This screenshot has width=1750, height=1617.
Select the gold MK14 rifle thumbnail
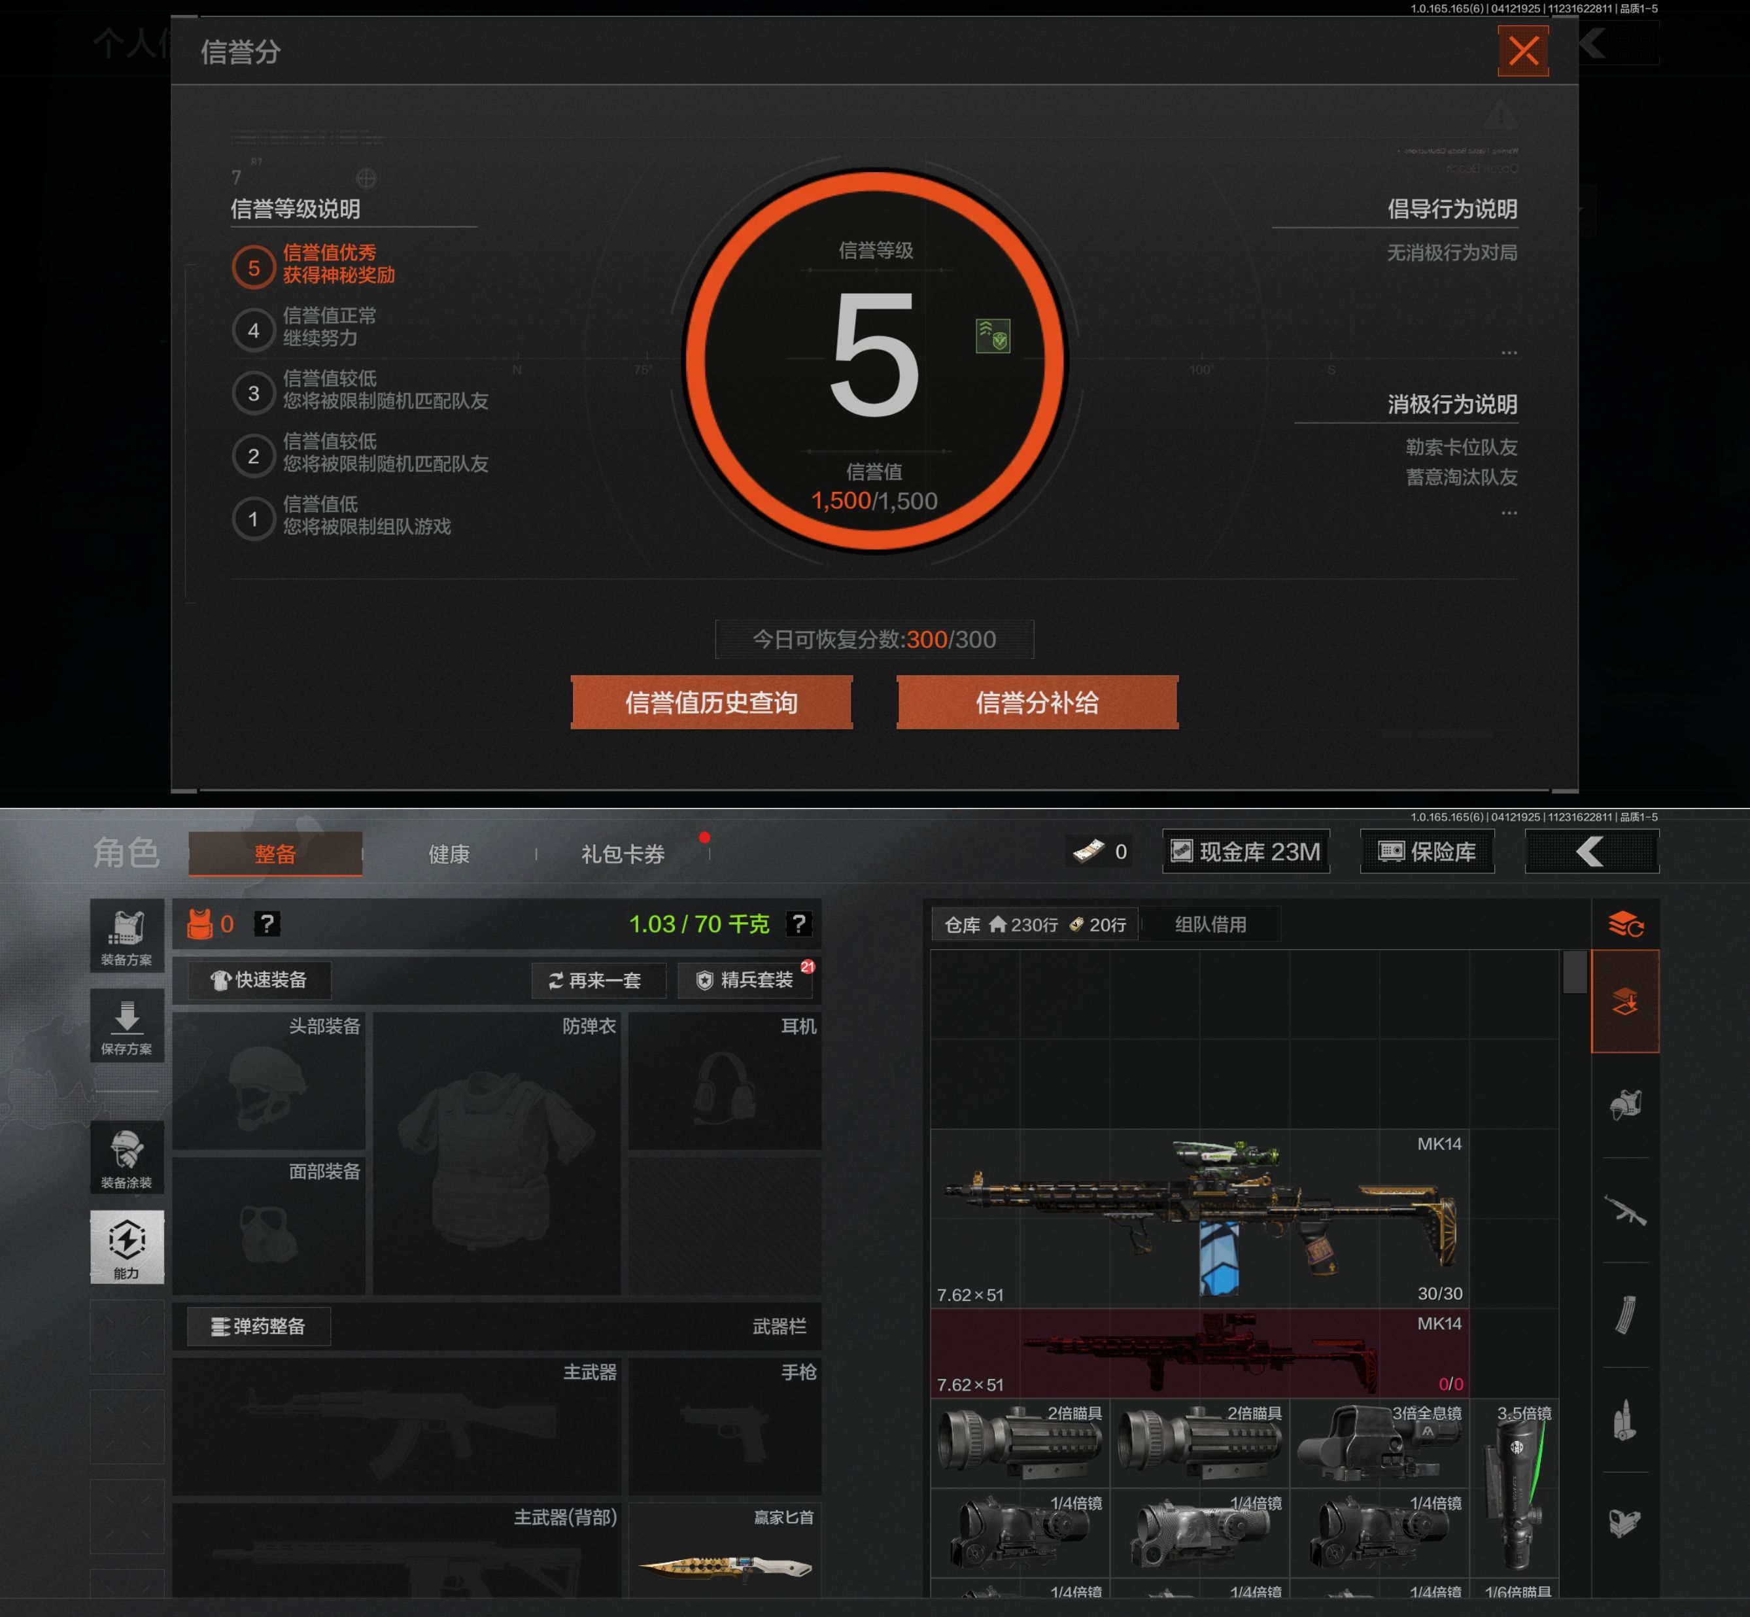tap(1200, 1218)
